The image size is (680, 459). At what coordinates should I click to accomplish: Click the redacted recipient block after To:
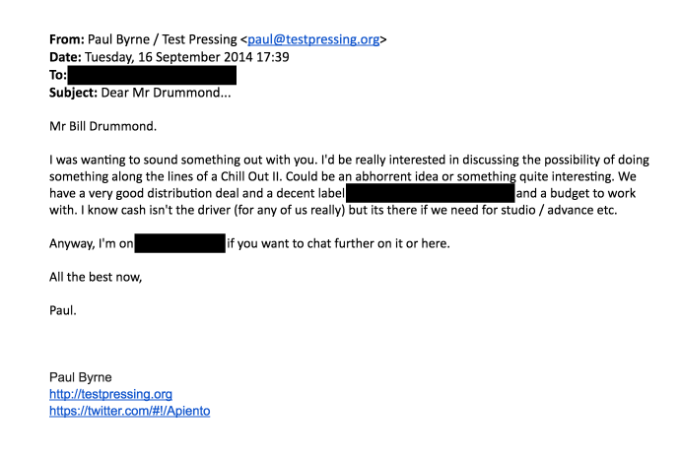[152, 75]
